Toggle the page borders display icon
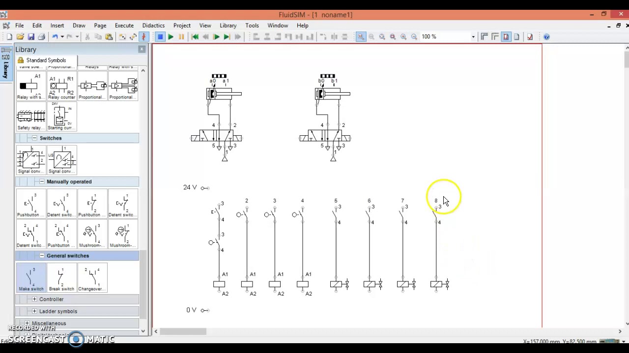The image size is (629, 353). pos(506,37)
